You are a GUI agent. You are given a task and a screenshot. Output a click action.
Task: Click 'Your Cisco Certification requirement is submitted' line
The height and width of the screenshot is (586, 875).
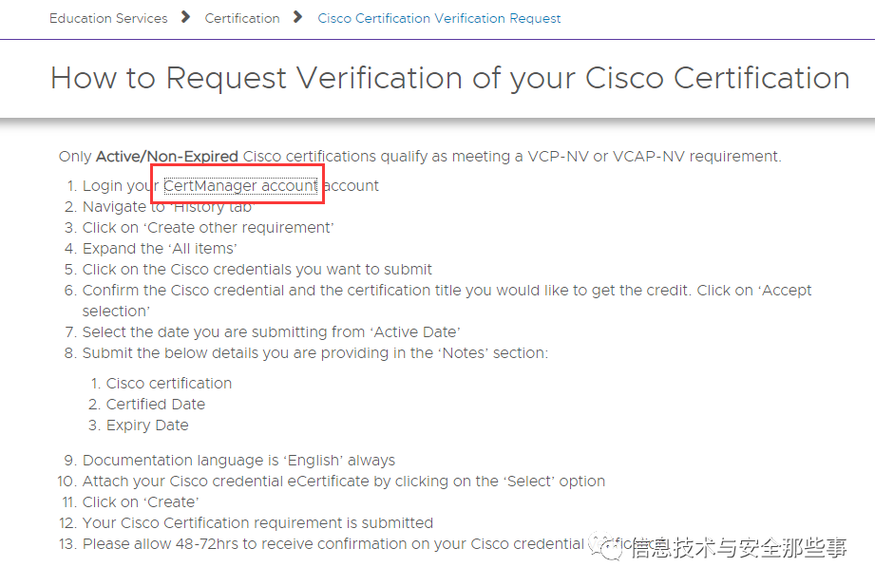(x=257, y=523)
